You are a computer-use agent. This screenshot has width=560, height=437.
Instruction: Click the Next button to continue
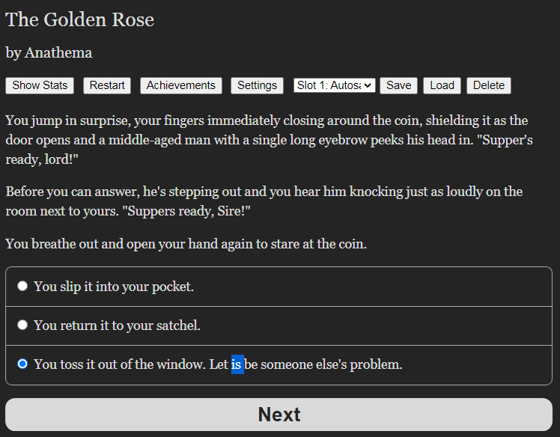pyautogui.click(x=279, y=415)
